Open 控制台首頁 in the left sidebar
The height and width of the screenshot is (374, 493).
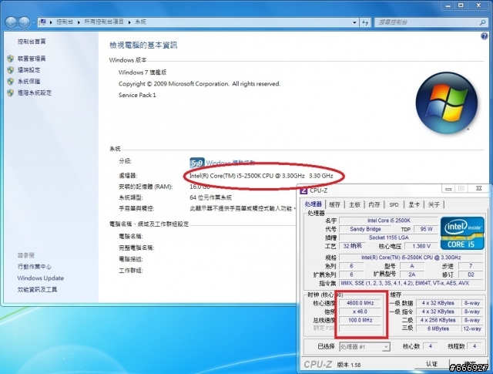tap(32, 42)
